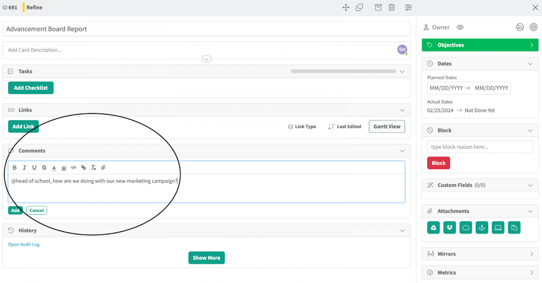Viewport: 542px width, 283px height.
Task: Collapse the Dates section
Action: (x=530, y=64)
